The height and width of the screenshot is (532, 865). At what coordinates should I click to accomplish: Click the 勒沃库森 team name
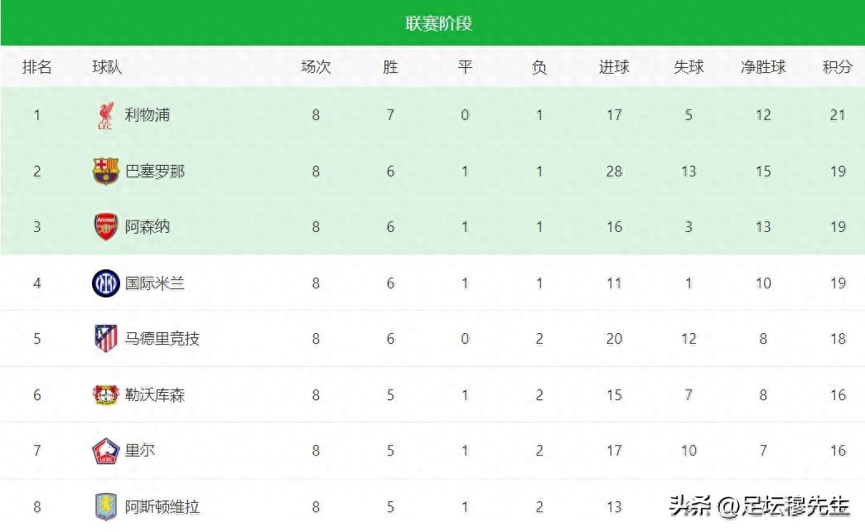[155, 395]
